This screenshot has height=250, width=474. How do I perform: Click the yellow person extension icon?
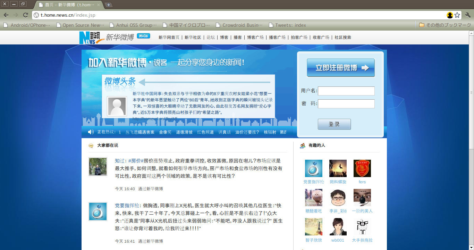(x=450, y=15)
